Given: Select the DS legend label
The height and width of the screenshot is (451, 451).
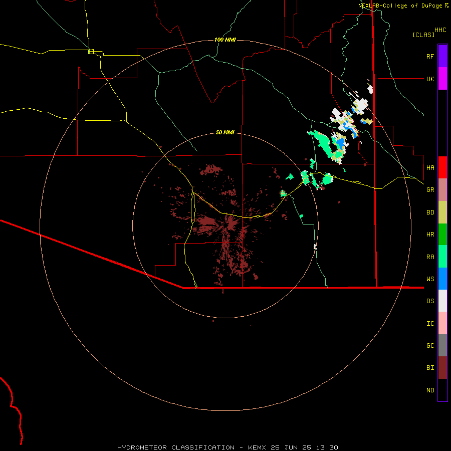Looking at the screenshot, I should click(x=430, y=301).
